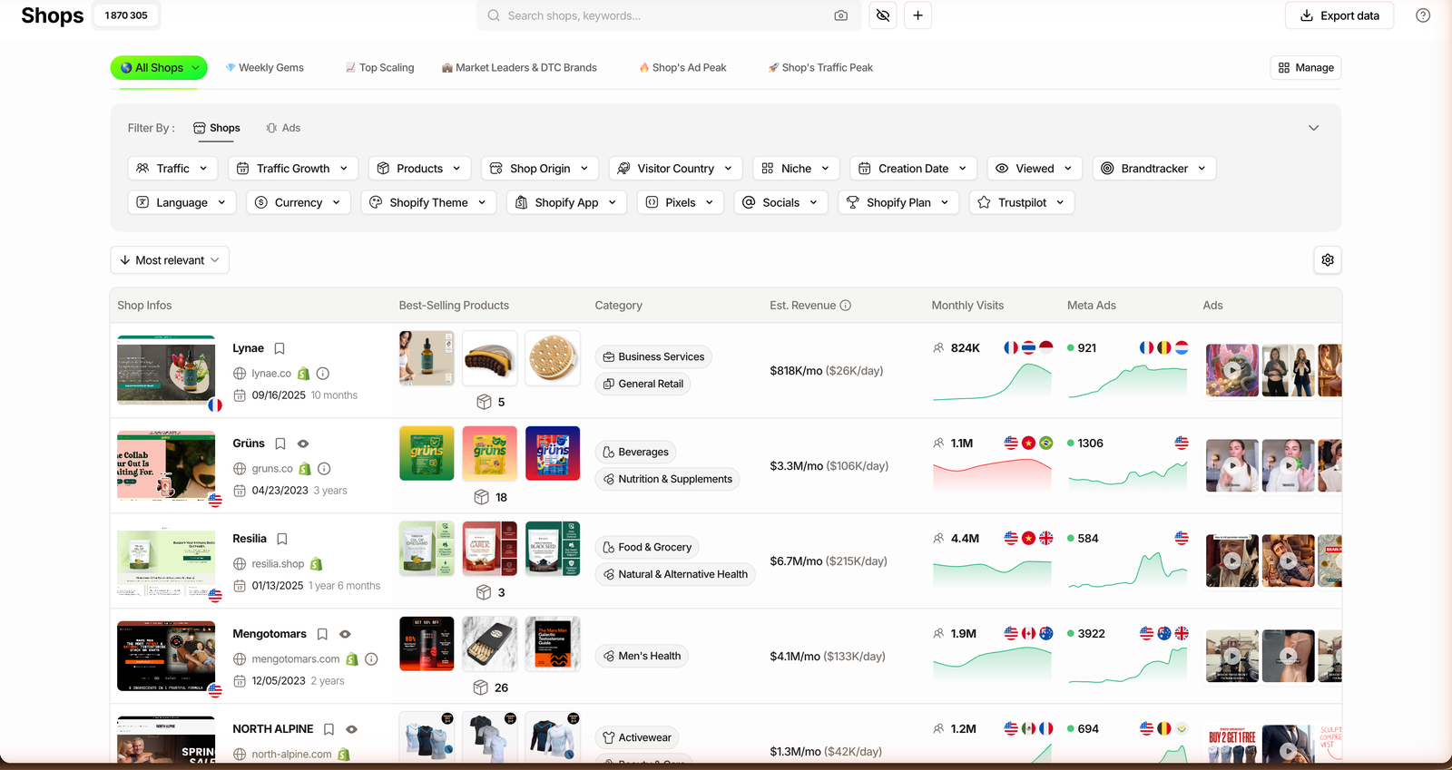Open the Shop Origin filter dropdown
Screen dimensions: 1452x770
pos(539,169)
